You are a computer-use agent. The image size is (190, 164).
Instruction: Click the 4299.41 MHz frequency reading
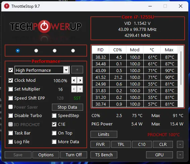tap(137, 36)
